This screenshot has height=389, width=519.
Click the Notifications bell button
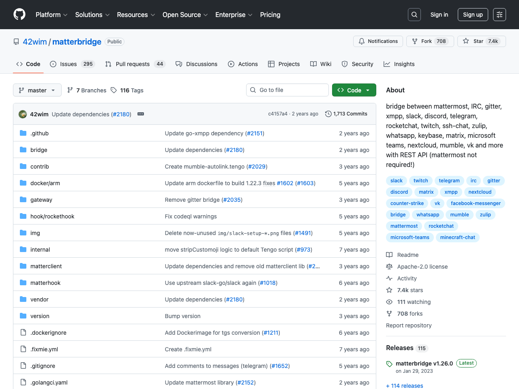pyautogui.click(x=378, y=41)
